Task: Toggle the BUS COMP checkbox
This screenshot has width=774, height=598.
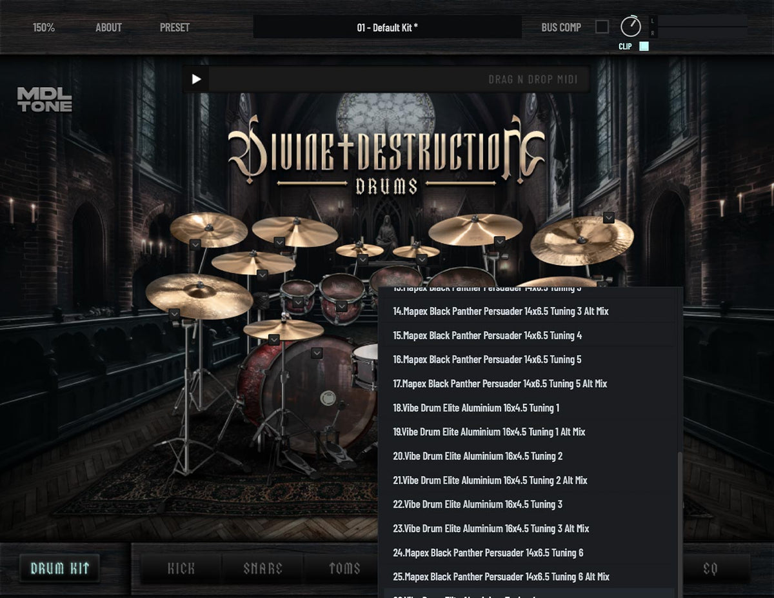Action: pyautogui.click(x=602, y=26)
